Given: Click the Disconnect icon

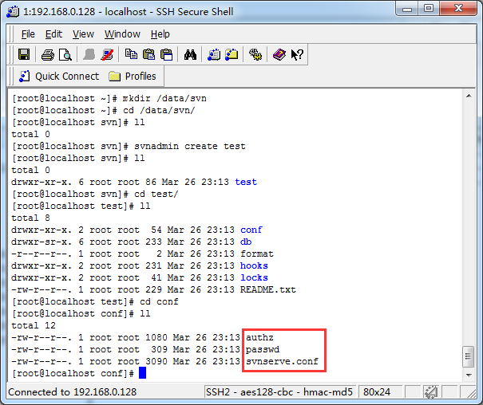Looking at the screenshot, I should click(107, 55).
